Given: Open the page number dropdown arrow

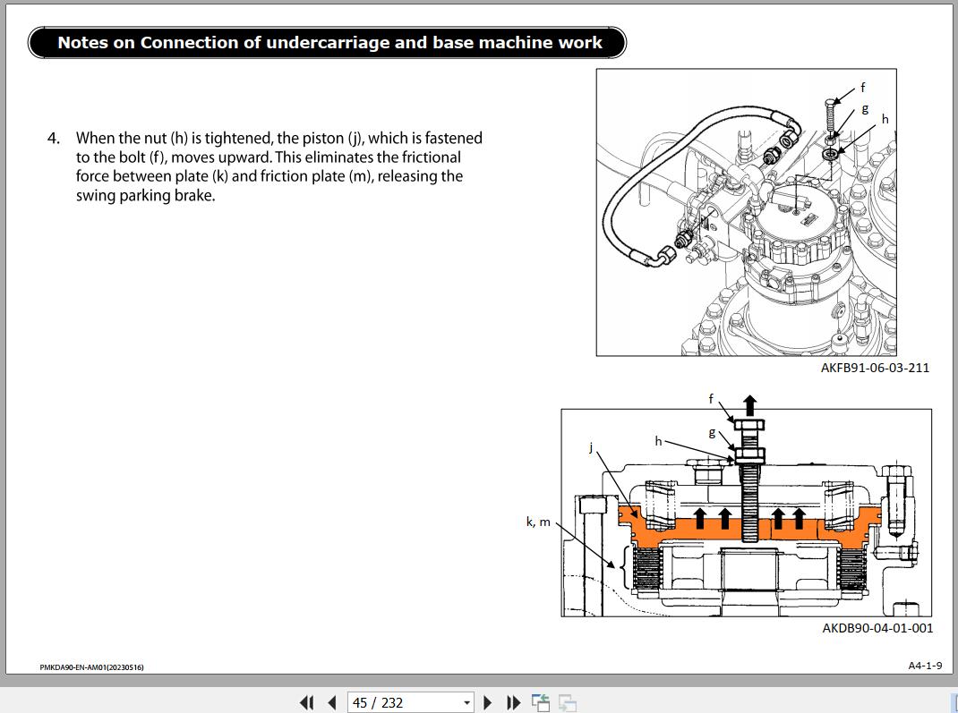Looking at the screenshot, I should tap(466, 702).
